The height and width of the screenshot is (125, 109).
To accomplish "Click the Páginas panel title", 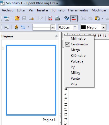I will tap(7, 36).
